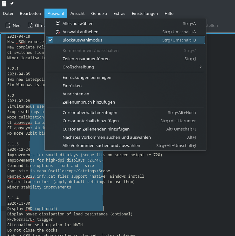Choose Cursor oberhalb hinzufügen

pyautogui.click(x=125, y=112)
